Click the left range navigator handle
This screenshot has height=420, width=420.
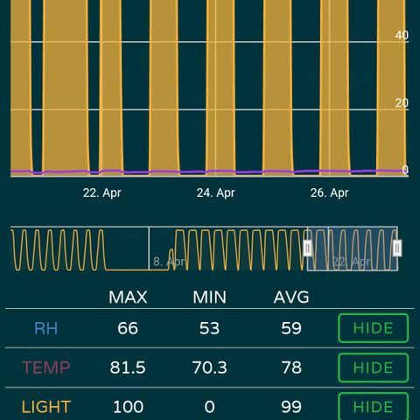(x=308, y=248)
